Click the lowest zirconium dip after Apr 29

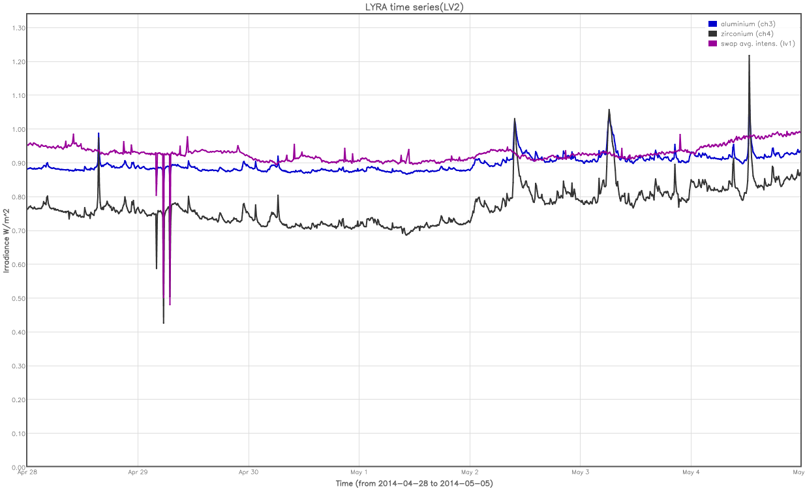163,322
